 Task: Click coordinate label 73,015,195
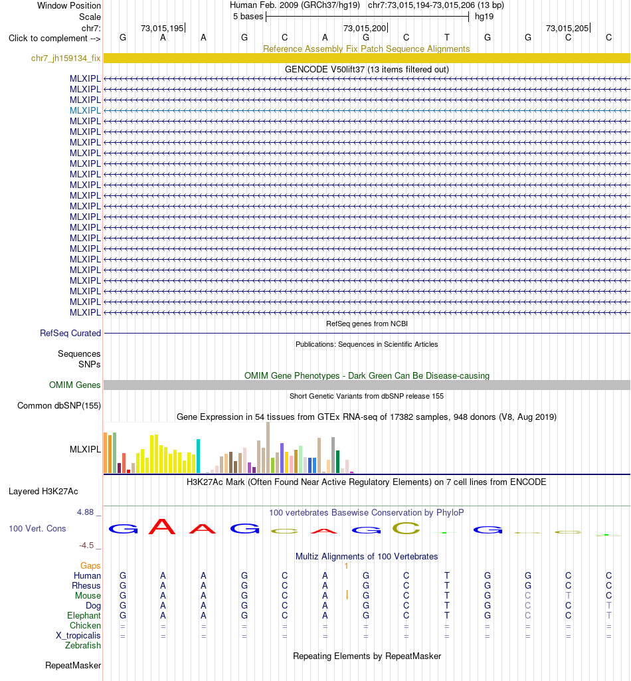point(162,28)
